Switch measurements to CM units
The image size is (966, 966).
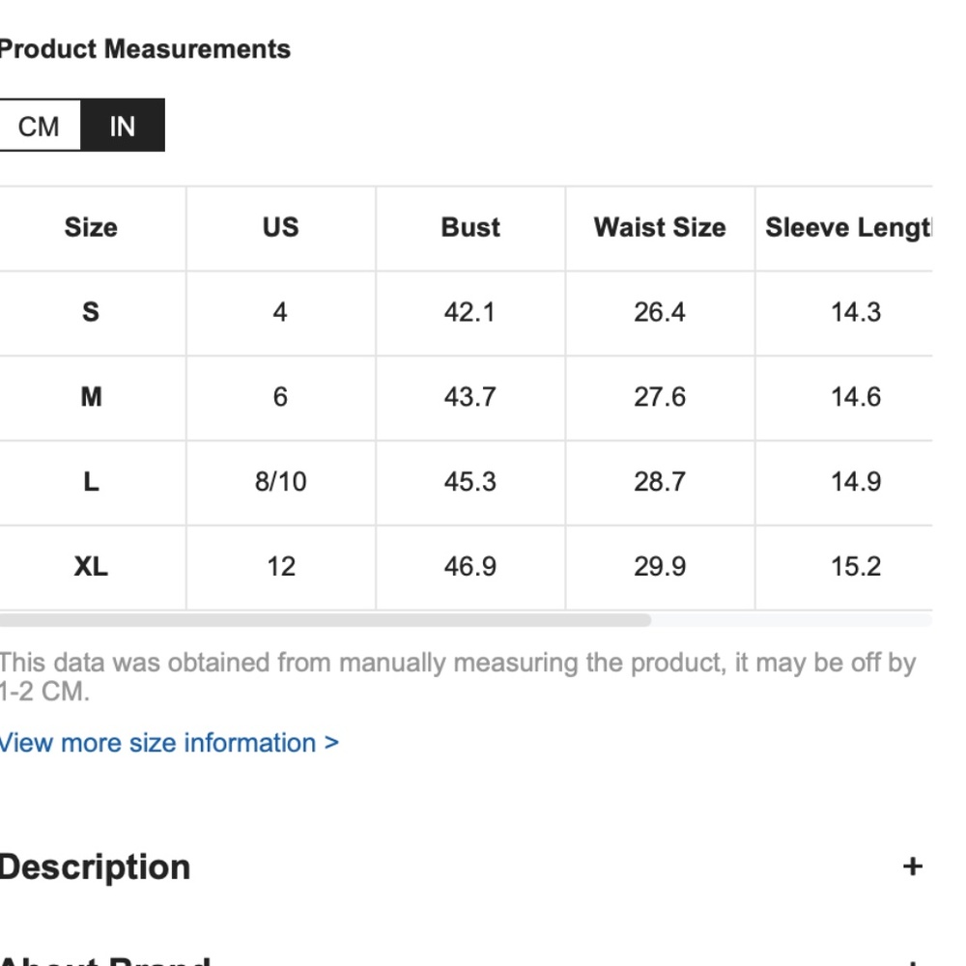tap(40, 127)
